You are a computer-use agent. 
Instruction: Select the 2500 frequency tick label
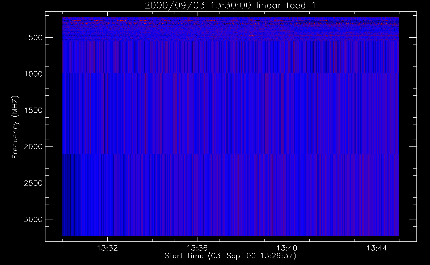33,183
